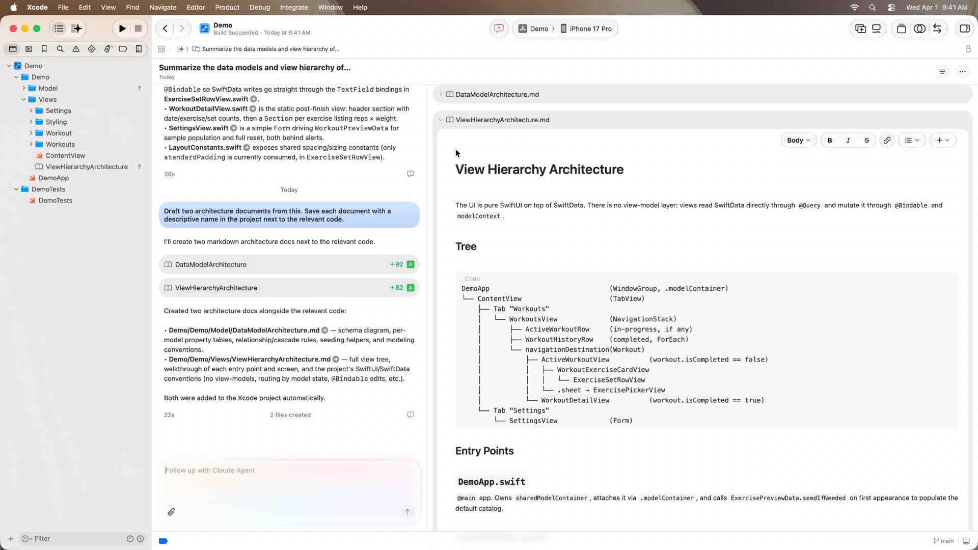The height and width of the screenshot is (550, 978).
Task: Send the message with arrow button
Action: pos(407,512)
